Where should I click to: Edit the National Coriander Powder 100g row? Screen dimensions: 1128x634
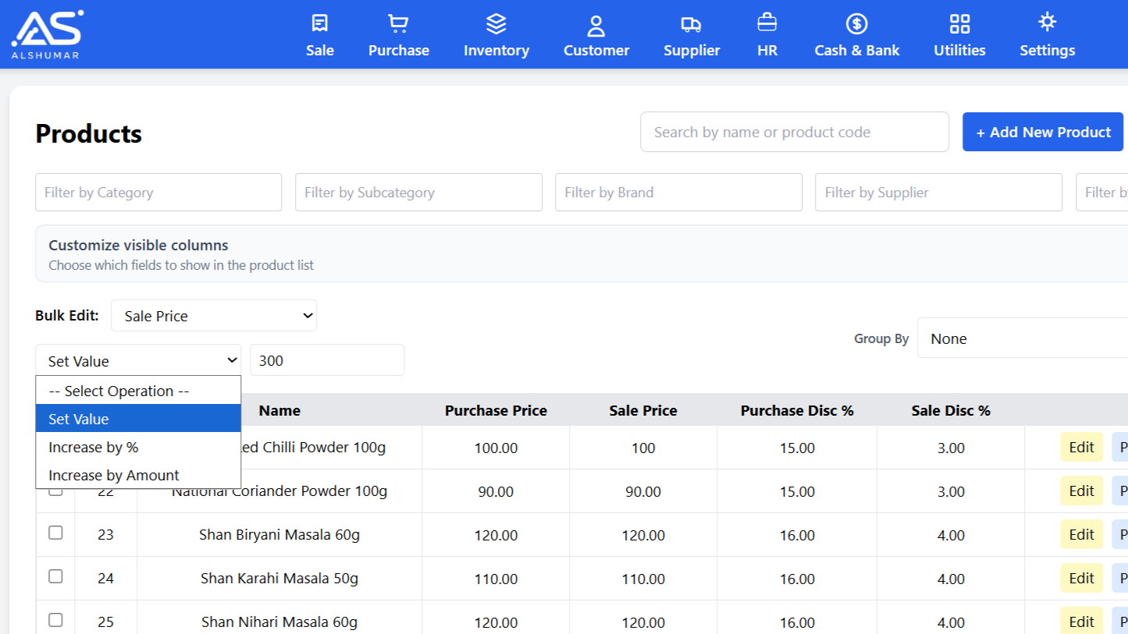point(1081,491)
